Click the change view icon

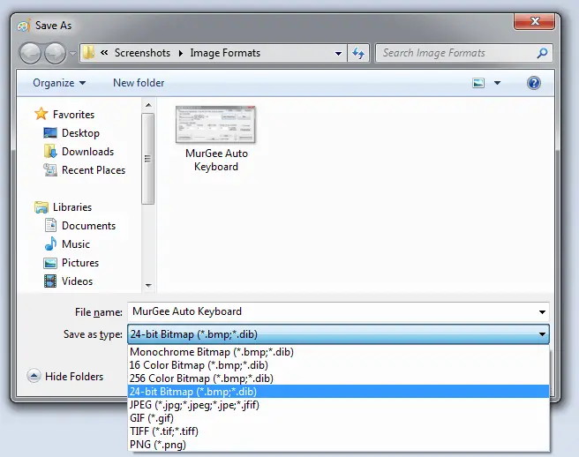click(x=478, y=83)
